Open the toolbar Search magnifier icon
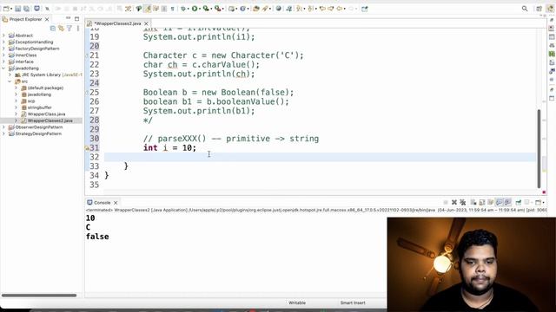This screenshot has width=556, height=312. tap(525, 9)
